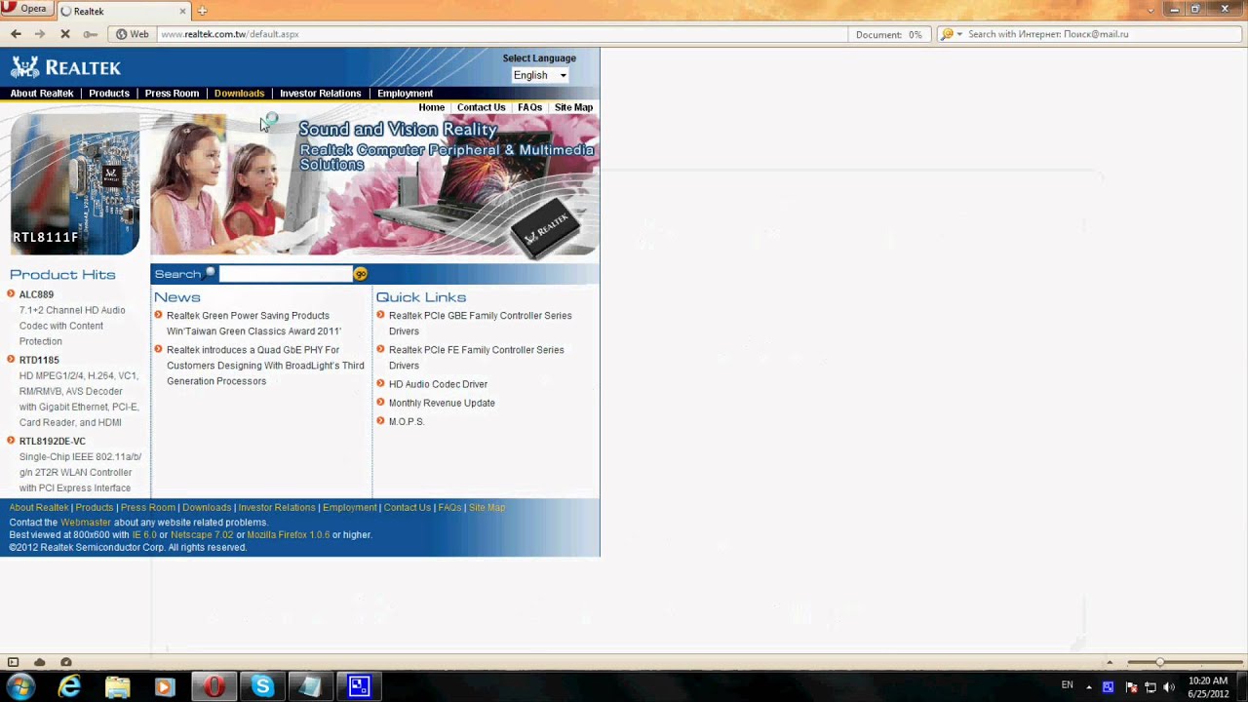
Task: Stop the page loading with X
Action: [65, 34]
